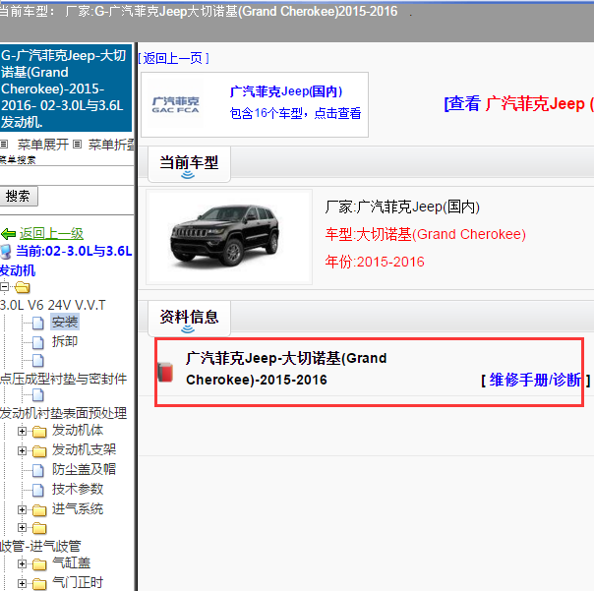This screenshot has width=594, height=591.
Task: Click the page icon beside 防尘盖及帽
Action: (38, 470)
